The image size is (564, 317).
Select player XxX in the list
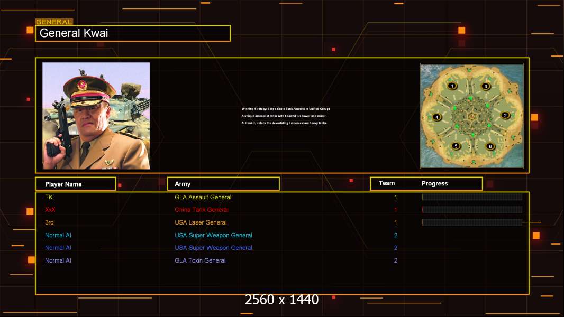(x=50, y=210)
